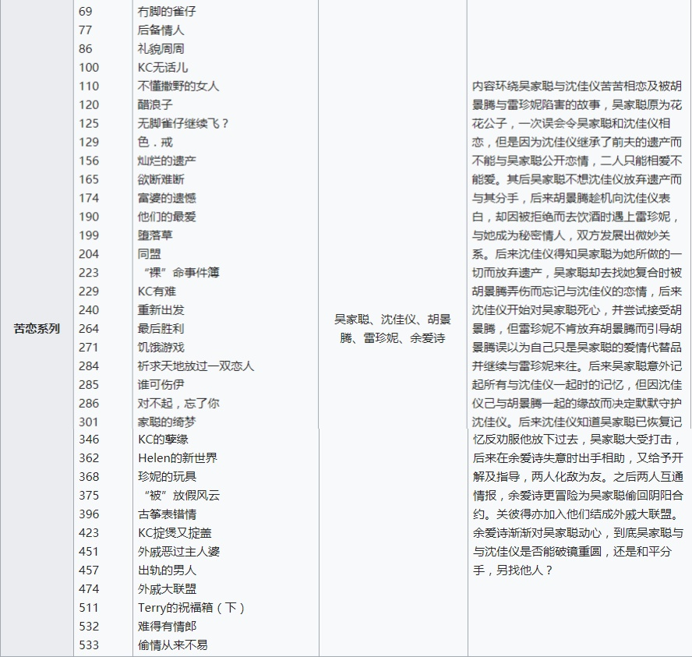The width and height of the screenshot is (692, 657).
Task: Click episode number 264
Action: pyautogui.click(x=89, y=329)
